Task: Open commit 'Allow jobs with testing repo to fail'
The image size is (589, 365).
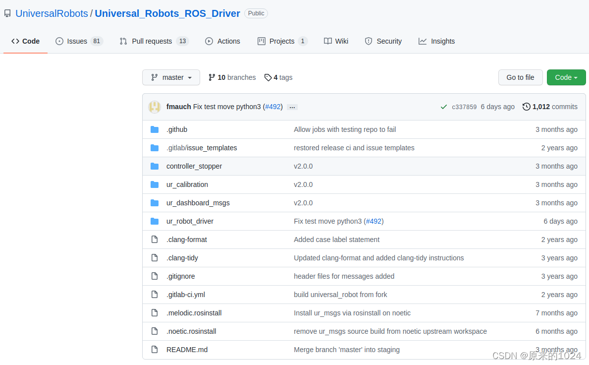Action: pos(345,130)
